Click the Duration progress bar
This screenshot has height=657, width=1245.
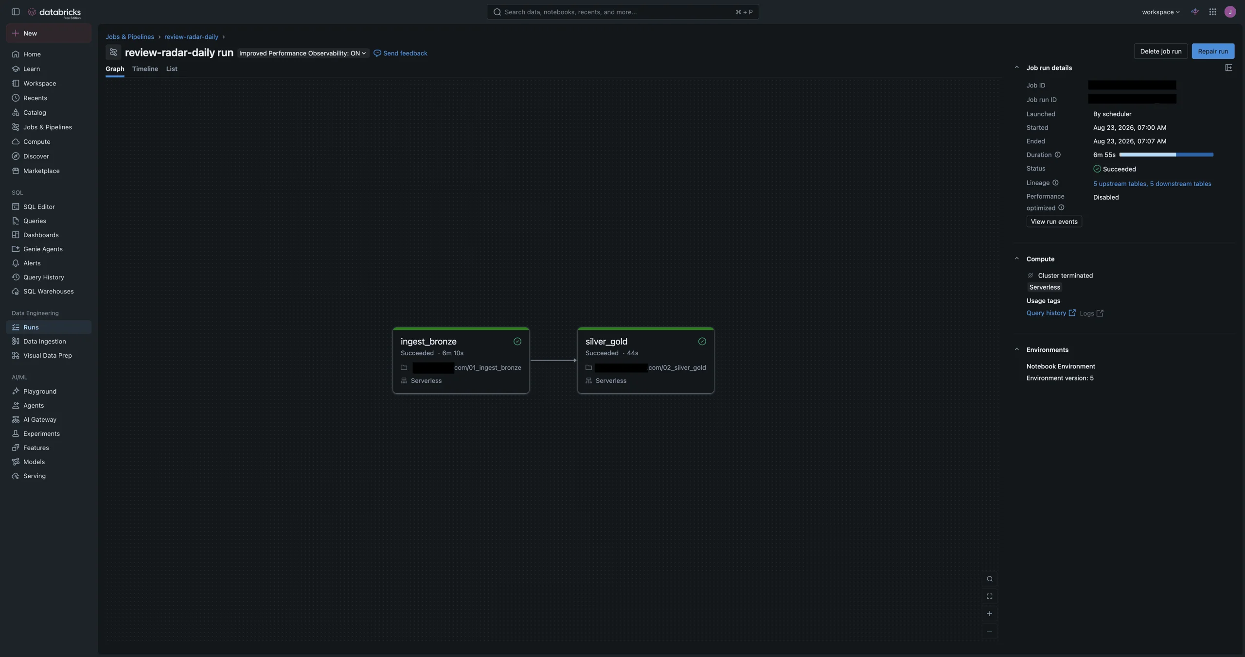coord(1166,155)
